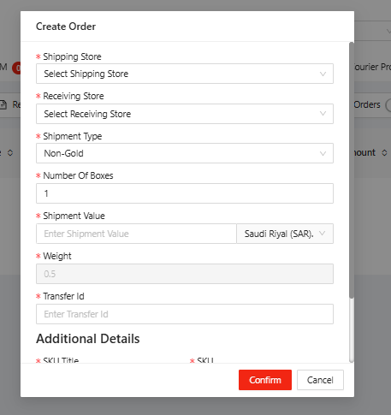Click the document icon behind the dialog
This screenshot has height=415, width=391.
click(3, 104)
